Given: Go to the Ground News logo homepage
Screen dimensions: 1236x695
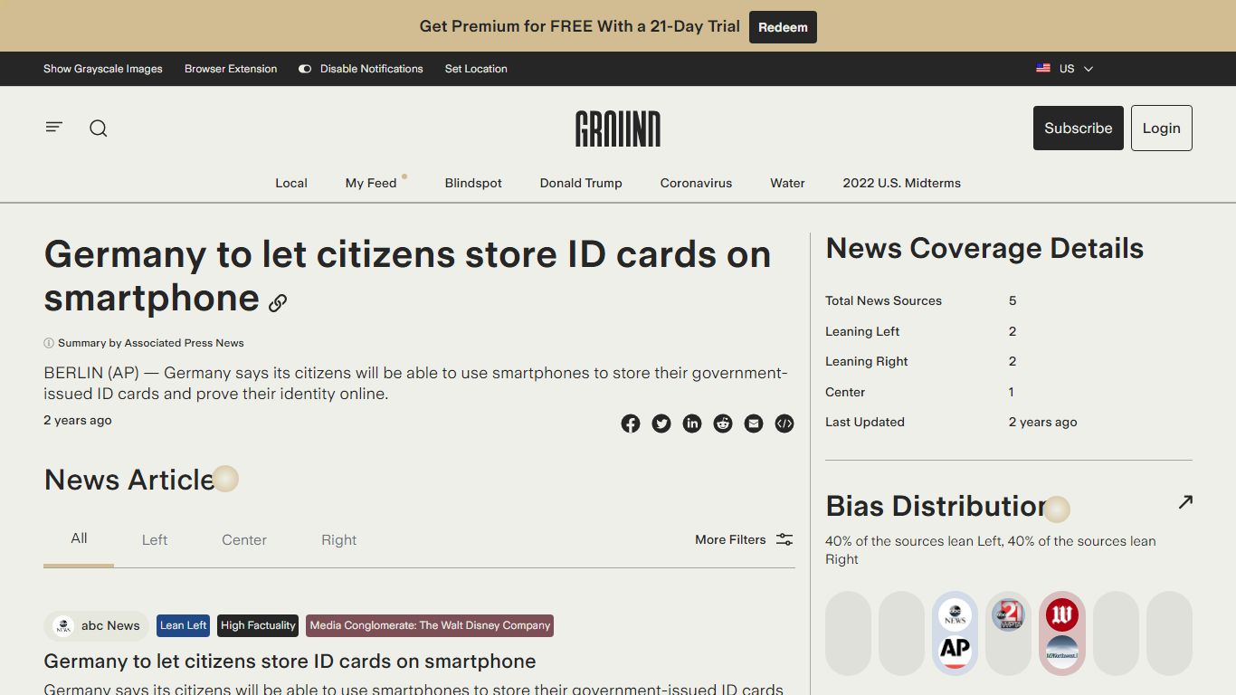Looking at the screenshot, I should pos(618,129).
